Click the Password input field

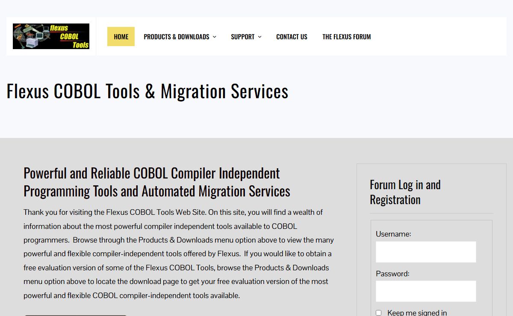(x=426, y=291)
